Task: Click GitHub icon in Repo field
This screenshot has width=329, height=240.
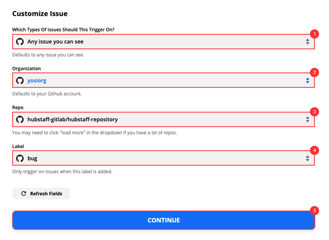Action: tap(20, 119)
